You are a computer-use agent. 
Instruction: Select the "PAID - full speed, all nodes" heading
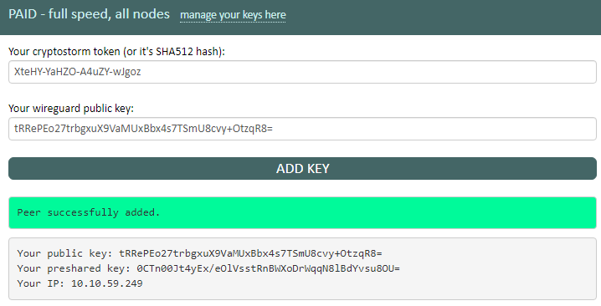(x=89, y=14)
